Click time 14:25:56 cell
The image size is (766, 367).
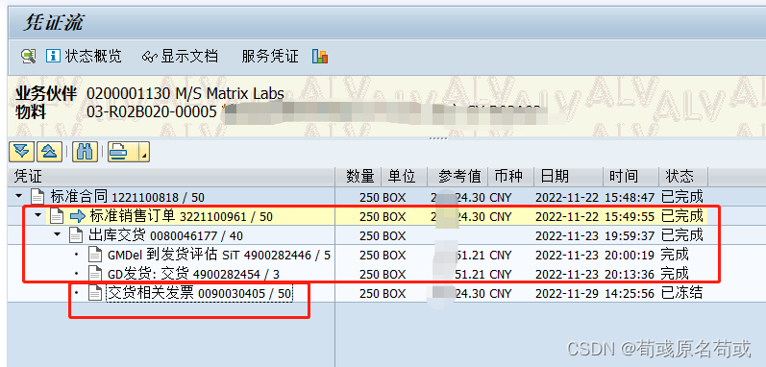point(630,293)
